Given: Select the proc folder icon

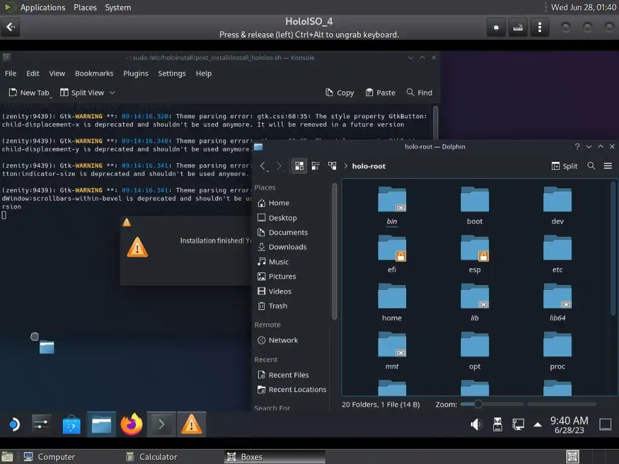Looking at the screenshot, I should pos(557,345).
